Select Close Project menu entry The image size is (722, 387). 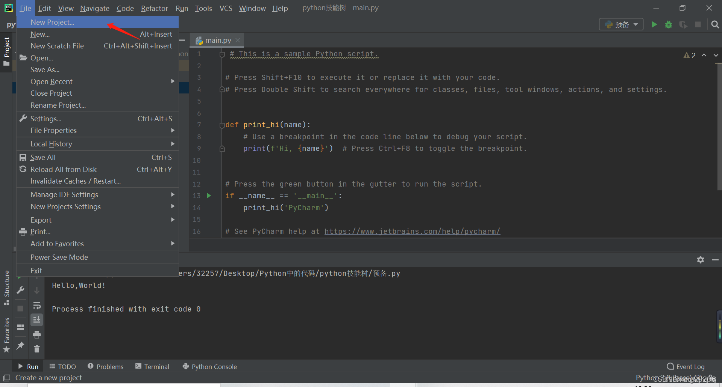click(97, 93)
